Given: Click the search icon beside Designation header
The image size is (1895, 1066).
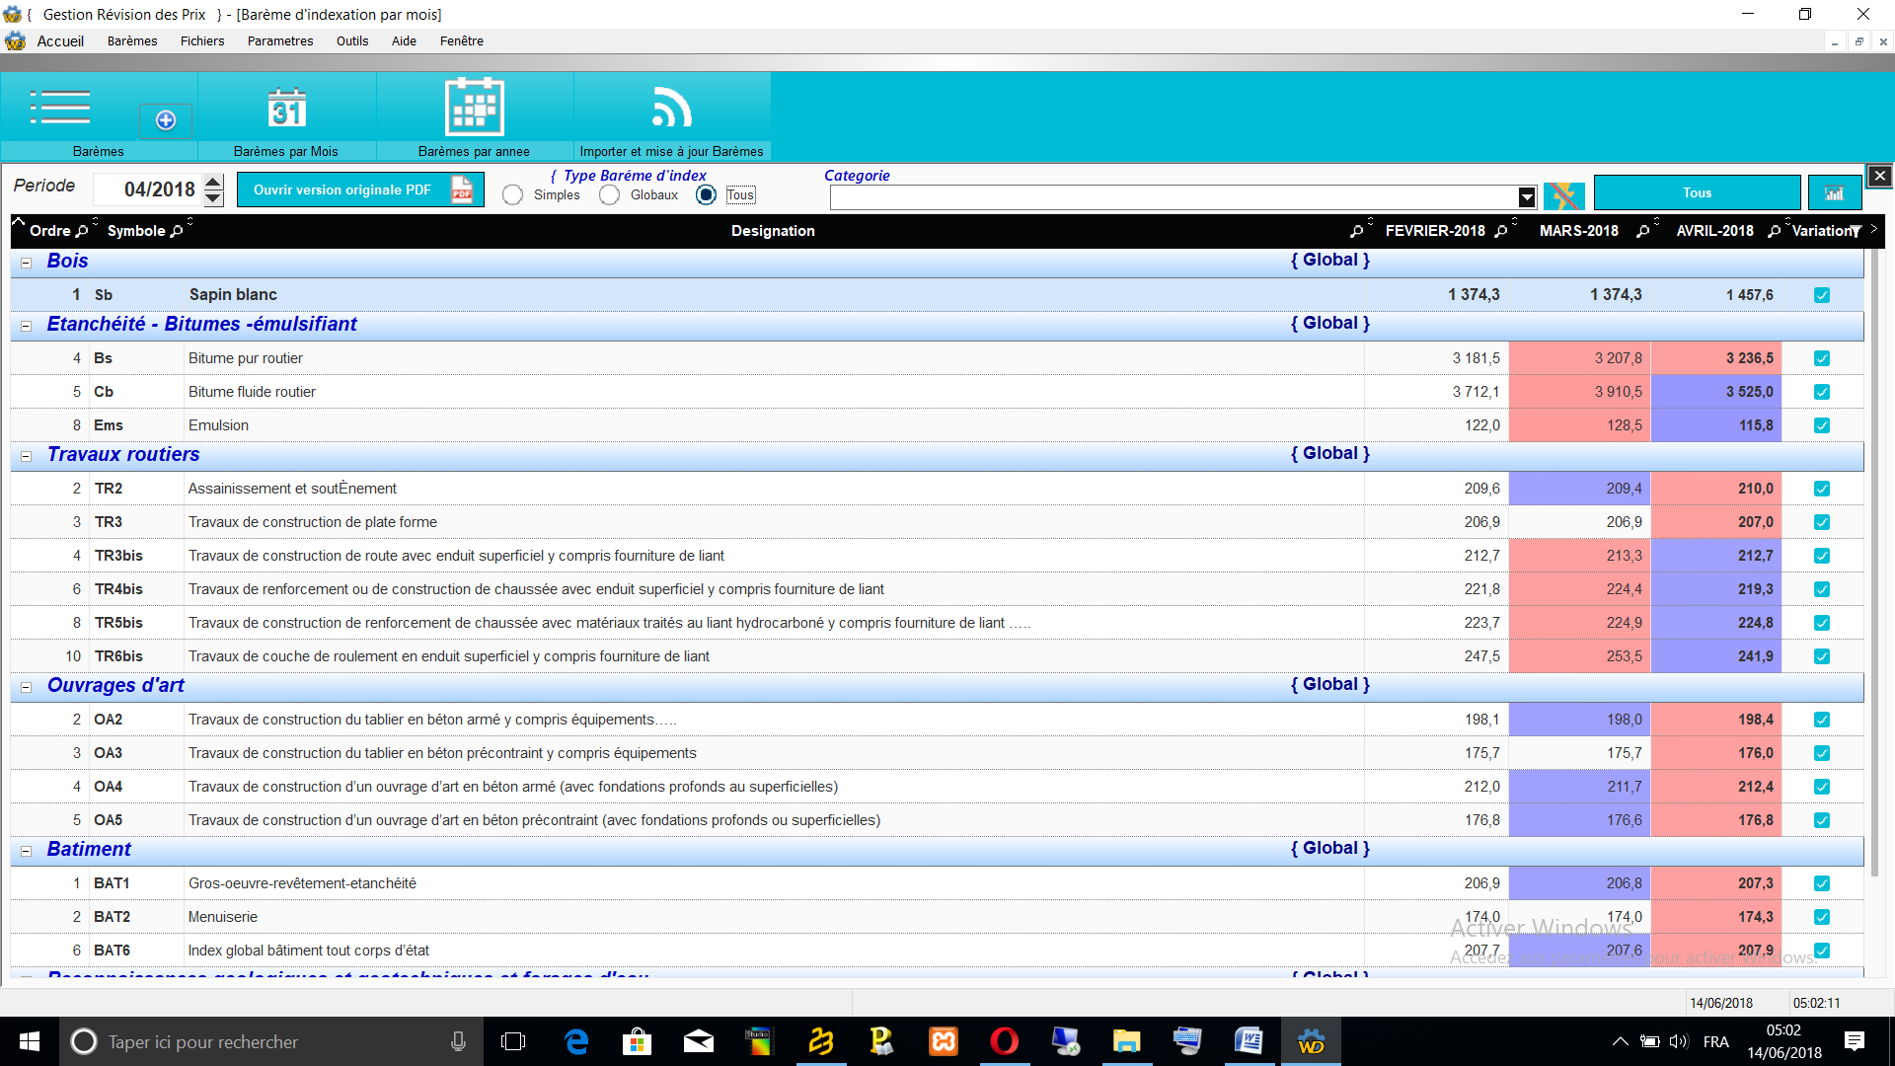Looking at the screenshot, I should click(1356, 231).
